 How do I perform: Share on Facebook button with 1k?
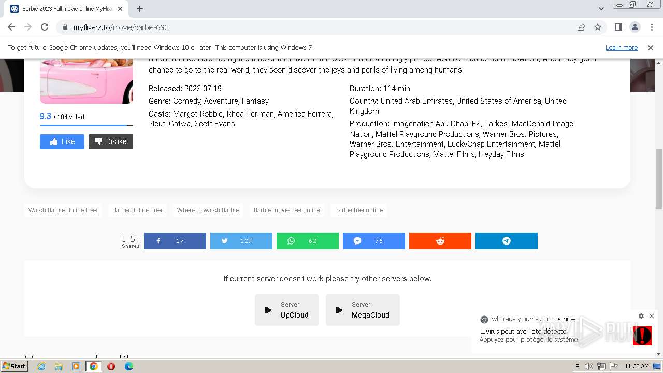175,241
